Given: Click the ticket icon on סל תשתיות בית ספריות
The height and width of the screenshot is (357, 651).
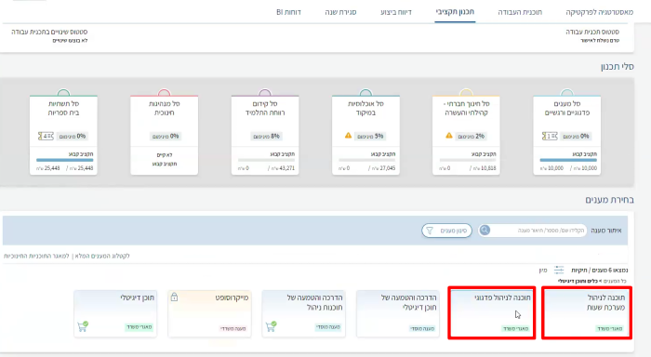Looking at the screenshot, I should (x=46, y=136).
